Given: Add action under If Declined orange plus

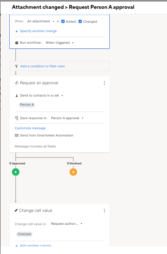Looking at the screenshot, I should 73,172.
